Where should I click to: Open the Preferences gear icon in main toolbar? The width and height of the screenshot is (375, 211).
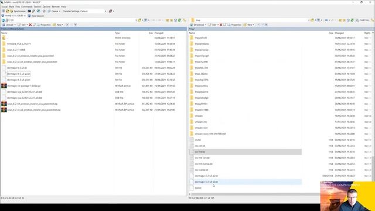(44, 11)
